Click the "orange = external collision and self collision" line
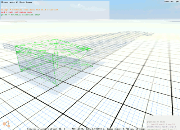This screenshot has width=180, height=130. tap(30, 10)
